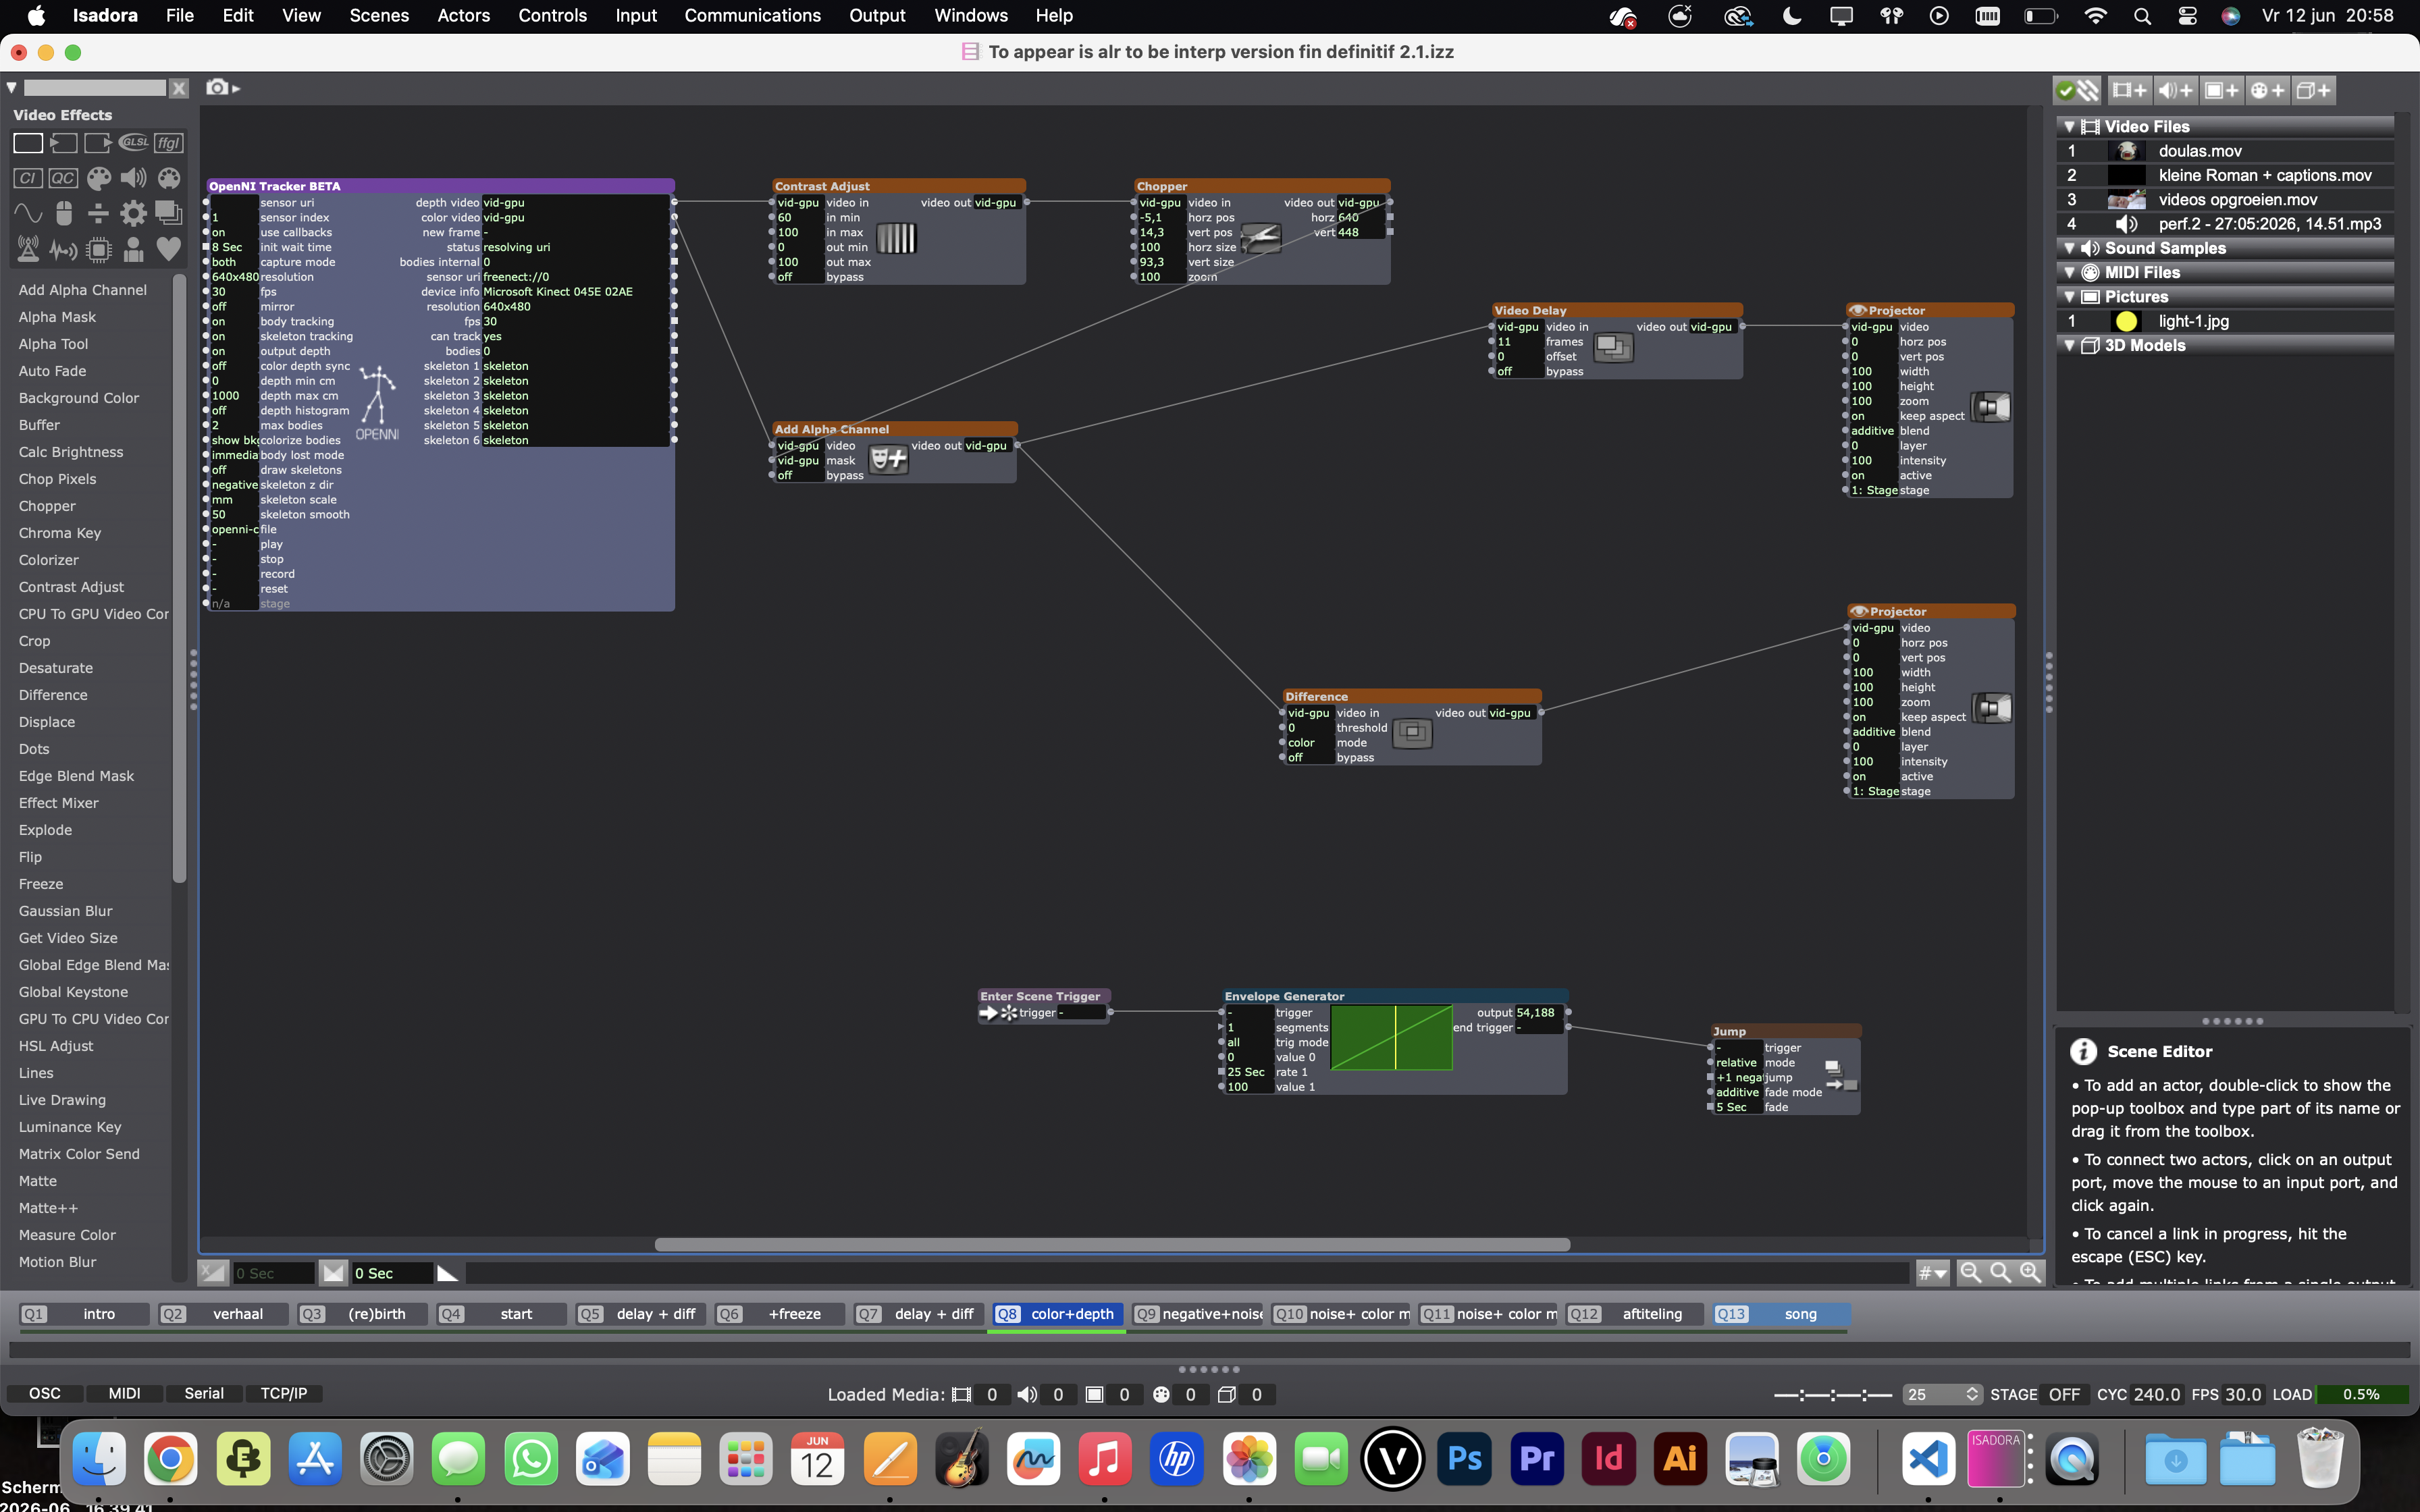2420x1512 pixels.
Task: Open the ffgl plugin actors category
Action: pyautogui.click(x=169, y=143)
